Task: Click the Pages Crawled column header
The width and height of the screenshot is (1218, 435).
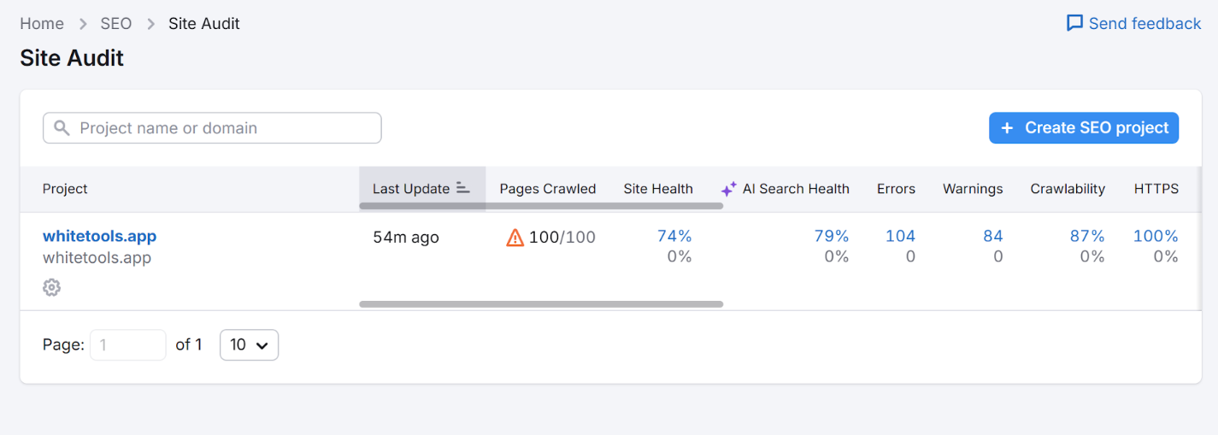Action: coord(547,189)
